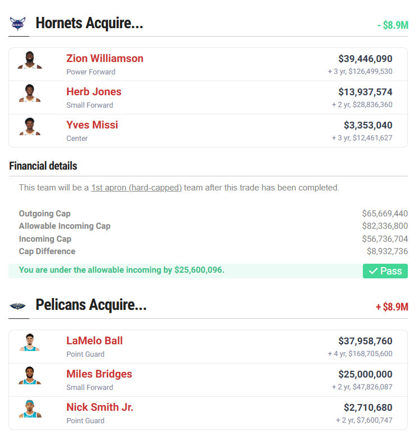
Task: Click the Pelicans Acquire heading
Action: coord(91,305)
